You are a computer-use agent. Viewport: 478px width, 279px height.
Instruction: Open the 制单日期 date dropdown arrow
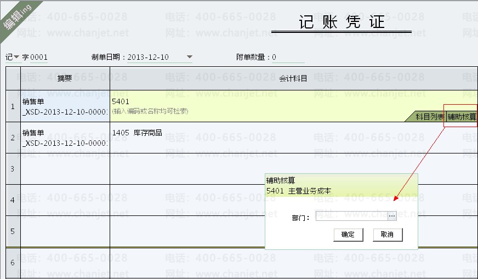tap(190, 57)
